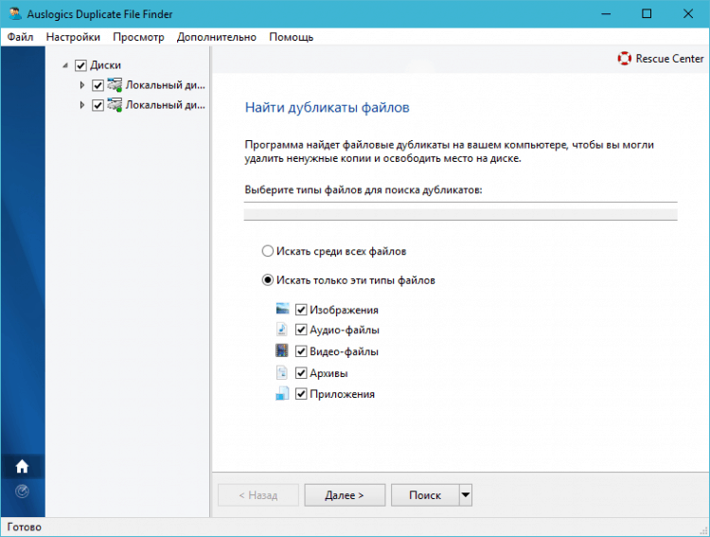
Task: Click the Видео-файлы film icon
Action: tap(282, 350)
